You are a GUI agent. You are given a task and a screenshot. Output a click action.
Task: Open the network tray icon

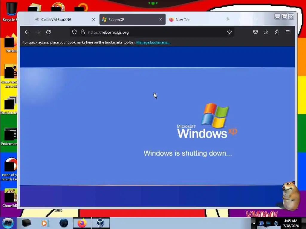(269, 223)
